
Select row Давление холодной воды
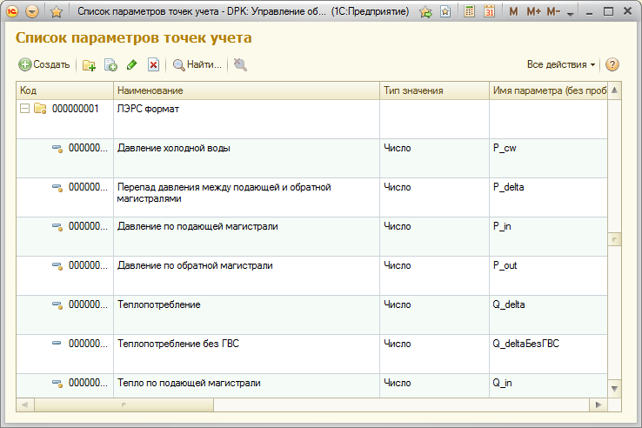311,158
